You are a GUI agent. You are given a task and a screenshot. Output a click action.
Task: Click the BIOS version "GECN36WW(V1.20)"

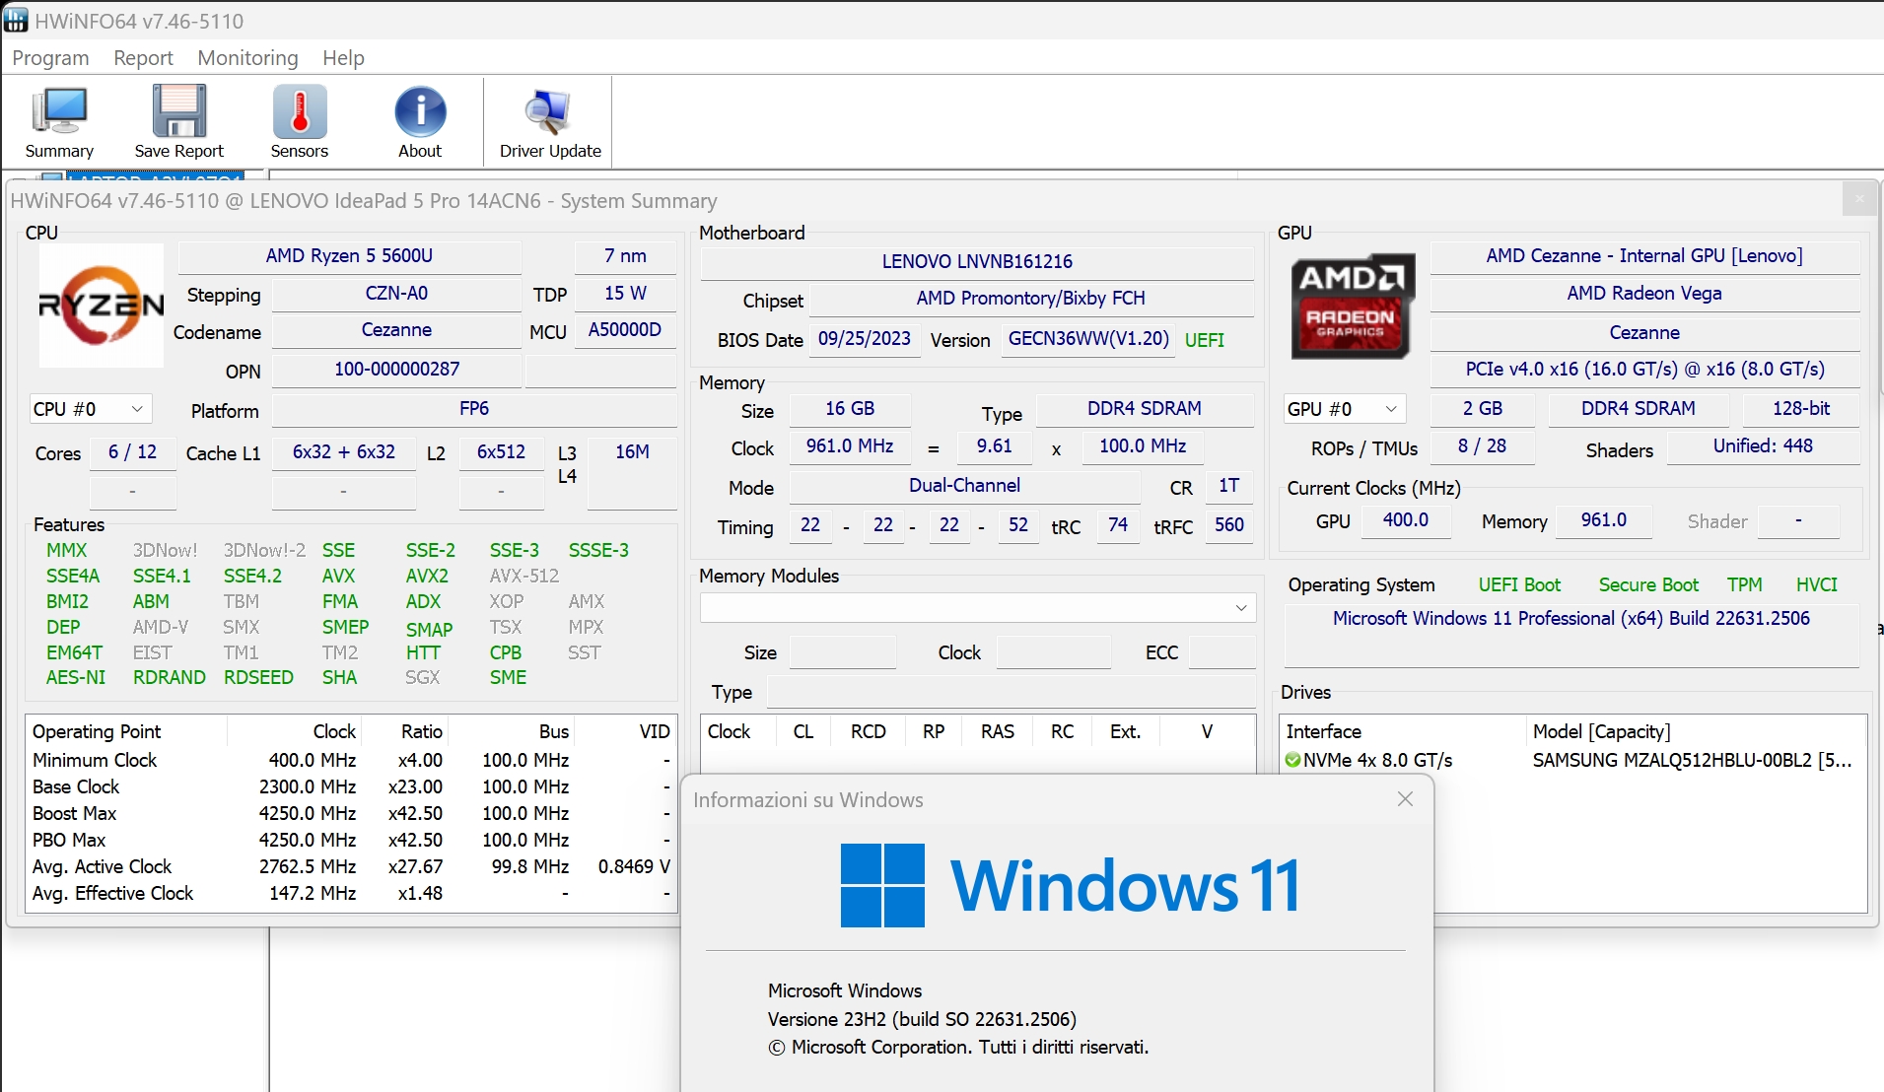tap(1088, 339)
